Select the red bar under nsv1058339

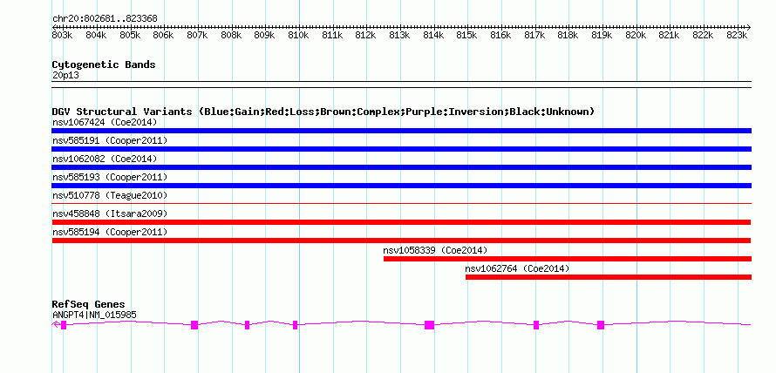(568, 259)
